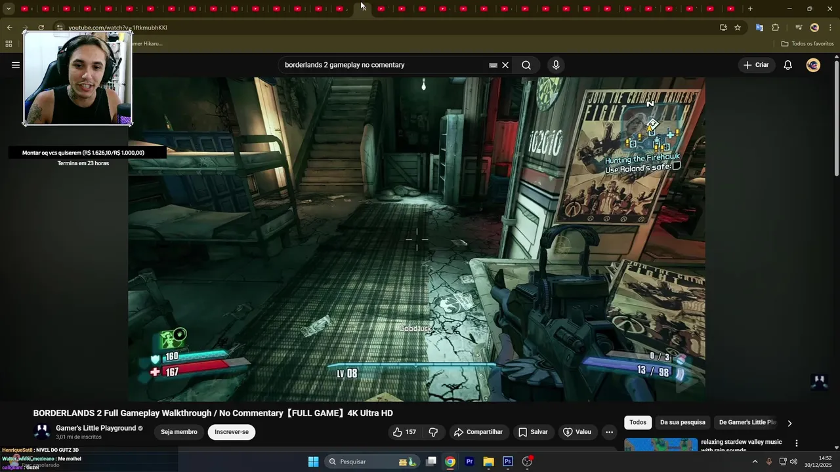
Task: Click the Seja membro button
Action: click(179, 432)
